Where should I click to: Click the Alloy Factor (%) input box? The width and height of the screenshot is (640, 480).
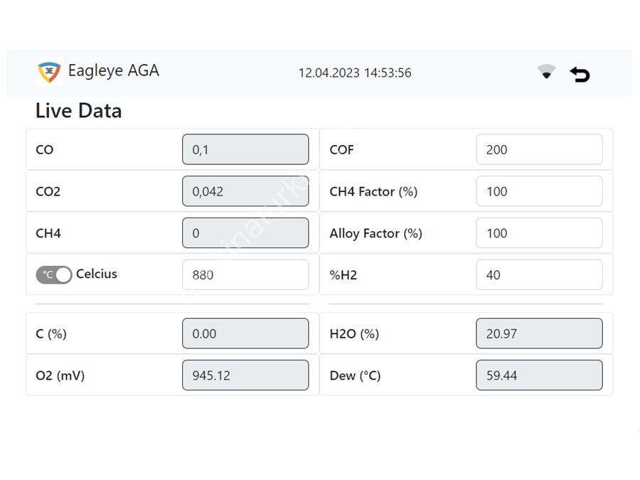(x=538, y=233)
